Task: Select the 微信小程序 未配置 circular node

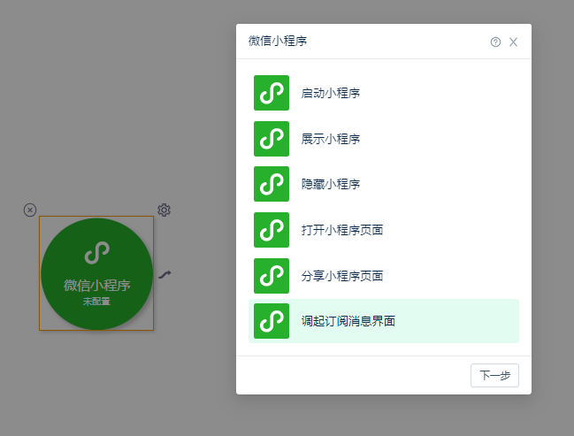Action: [x=96, y=273]
